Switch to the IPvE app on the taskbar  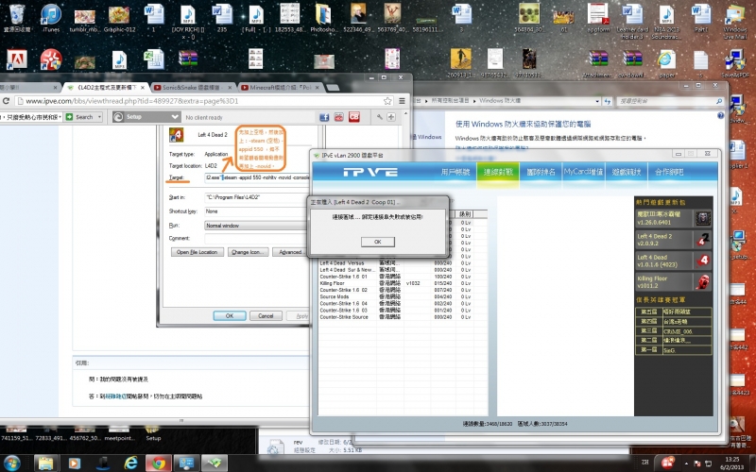click(215, 463)
